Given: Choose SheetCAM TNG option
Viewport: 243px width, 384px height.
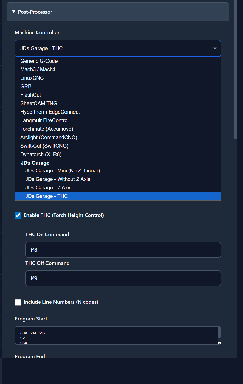Looking at the screenshot, I should 39,103.
